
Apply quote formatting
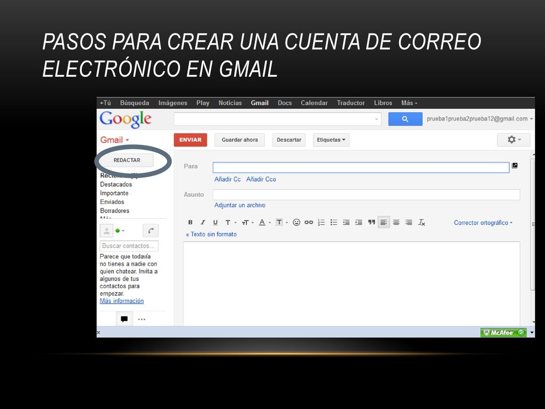pos(371,222)
